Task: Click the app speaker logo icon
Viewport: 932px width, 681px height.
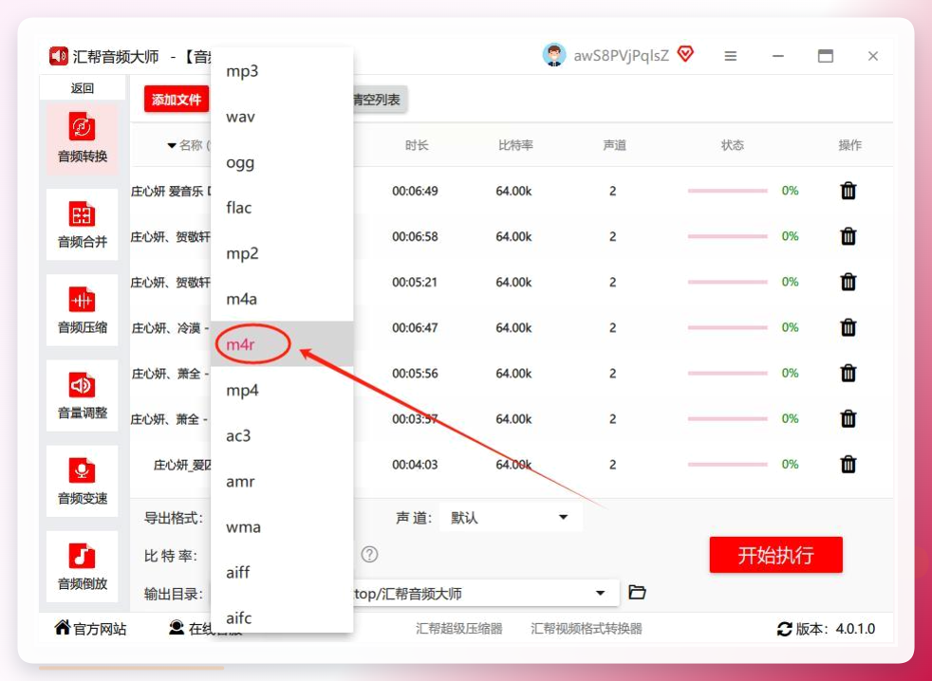Action: pyautogui.click(x=58, y=56)
